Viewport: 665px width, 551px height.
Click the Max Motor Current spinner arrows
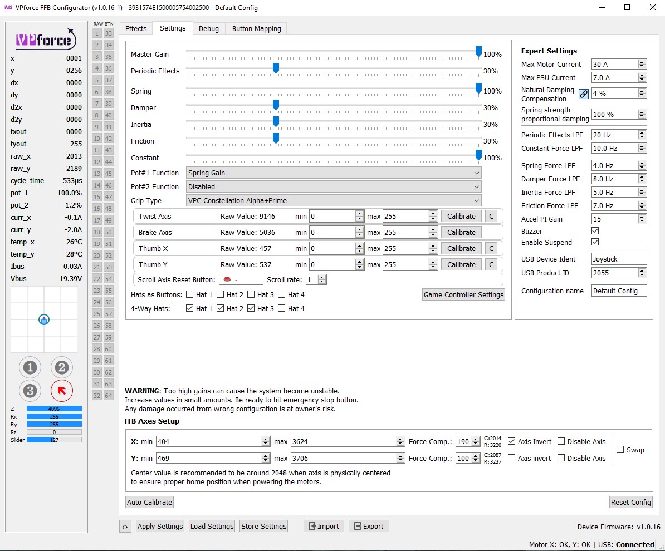[x=642, y=64]
